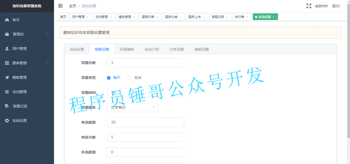Close the 模板管理 tab
The width and height of the screenshot is (350, 164).
pyautogui.click(x=134, y=17)
